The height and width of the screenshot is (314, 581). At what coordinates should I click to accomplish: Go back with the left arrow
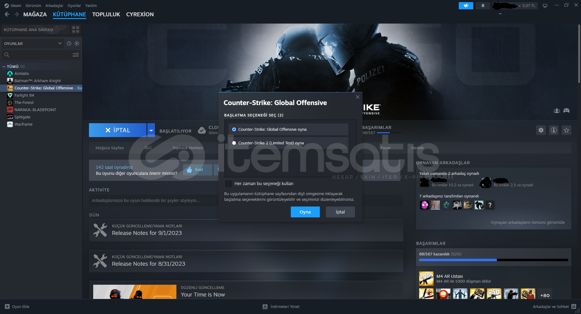click(7, 14)
